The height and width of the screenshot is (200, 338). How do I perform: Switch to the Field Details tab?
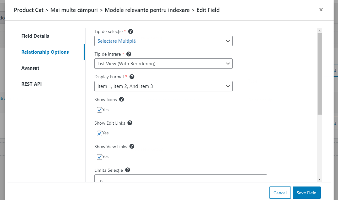(x=35, y=36)
